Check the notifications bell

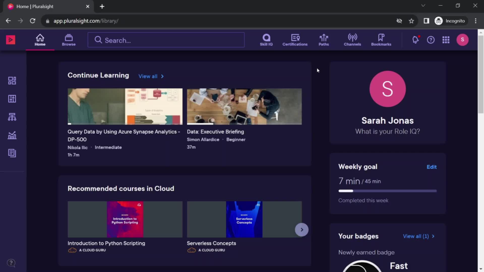(415, 40)
